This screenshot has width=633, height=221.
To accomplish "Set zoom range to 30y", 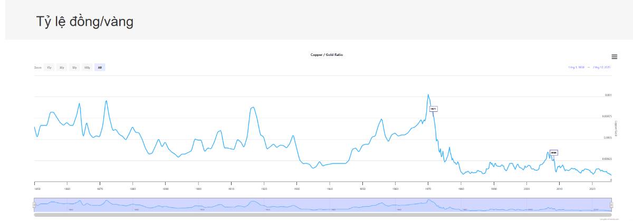I will (62, 68).
